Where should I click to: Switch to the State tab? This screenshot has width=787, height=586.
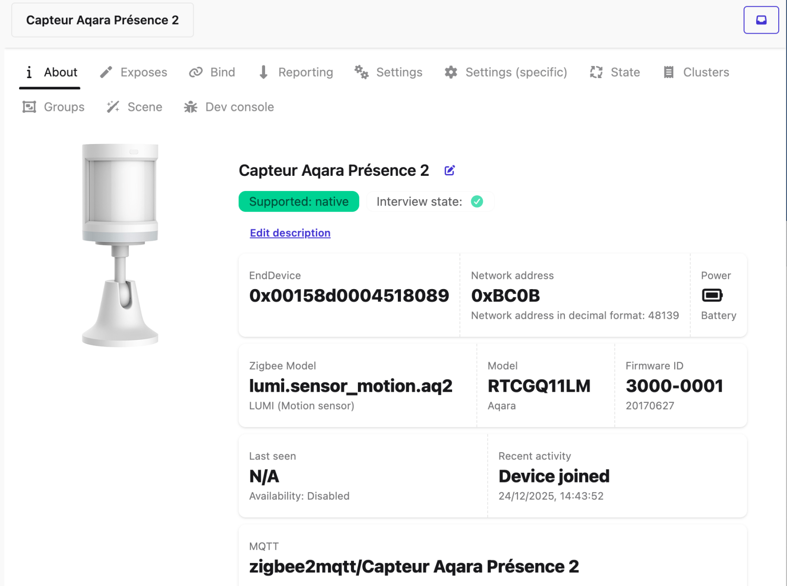615,72
